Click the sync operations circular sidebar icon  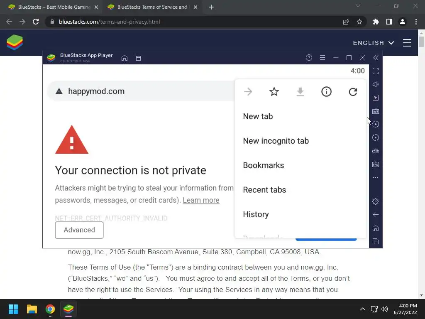(x=376, y=137)
